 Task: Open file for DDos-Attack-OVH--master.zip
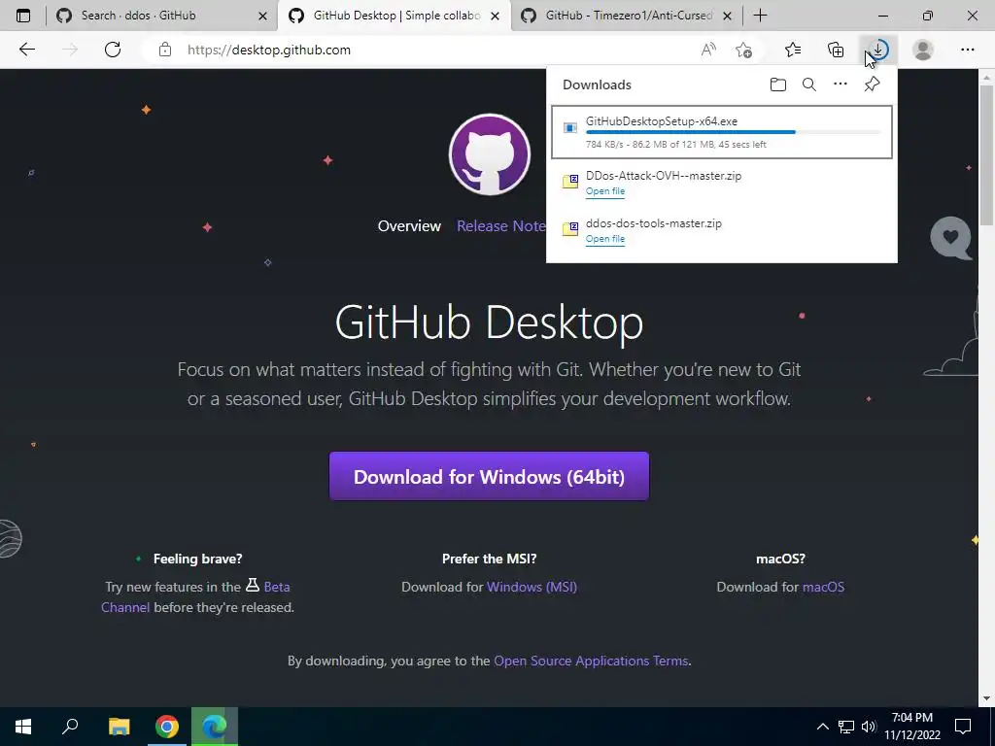point(604,191)
